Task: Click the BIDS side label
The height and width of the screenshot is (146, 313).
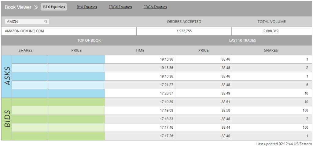Action: pyautogui.click(x=7, y=119)
